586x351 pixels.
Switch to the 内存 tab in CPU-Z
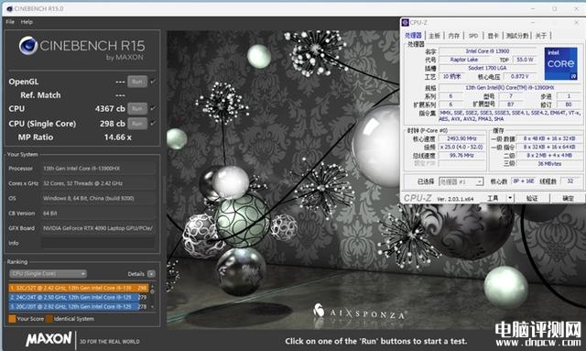(454, 36)
